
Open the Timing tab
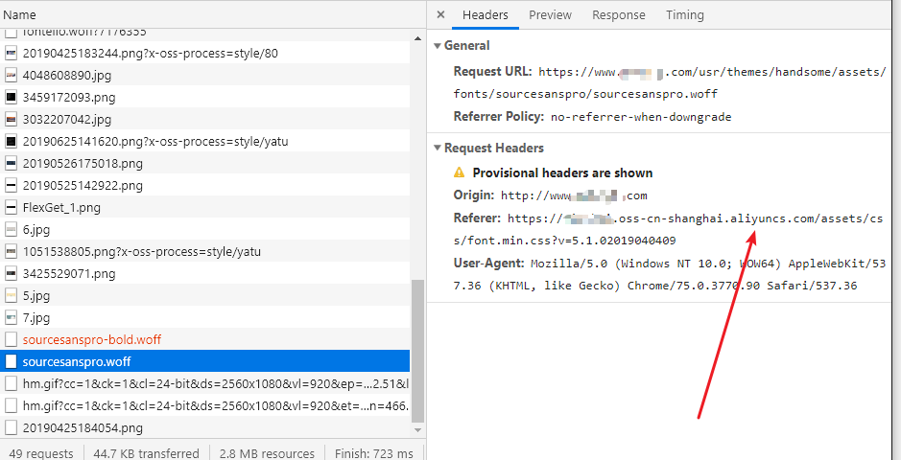[684, 15]
